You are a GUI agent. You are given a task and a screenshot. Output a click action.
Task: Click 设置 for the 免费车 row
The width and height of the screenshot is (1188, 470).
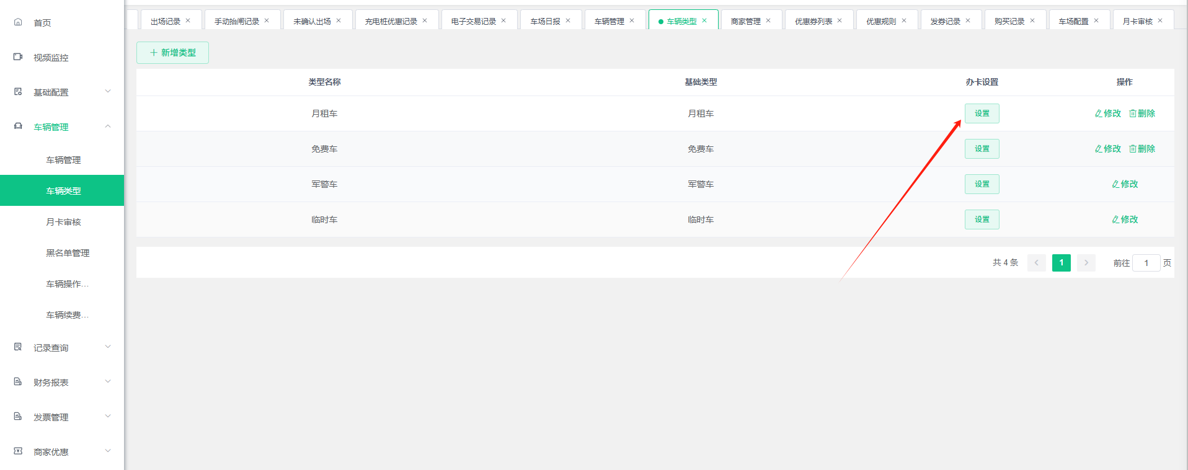coord(982,149)
